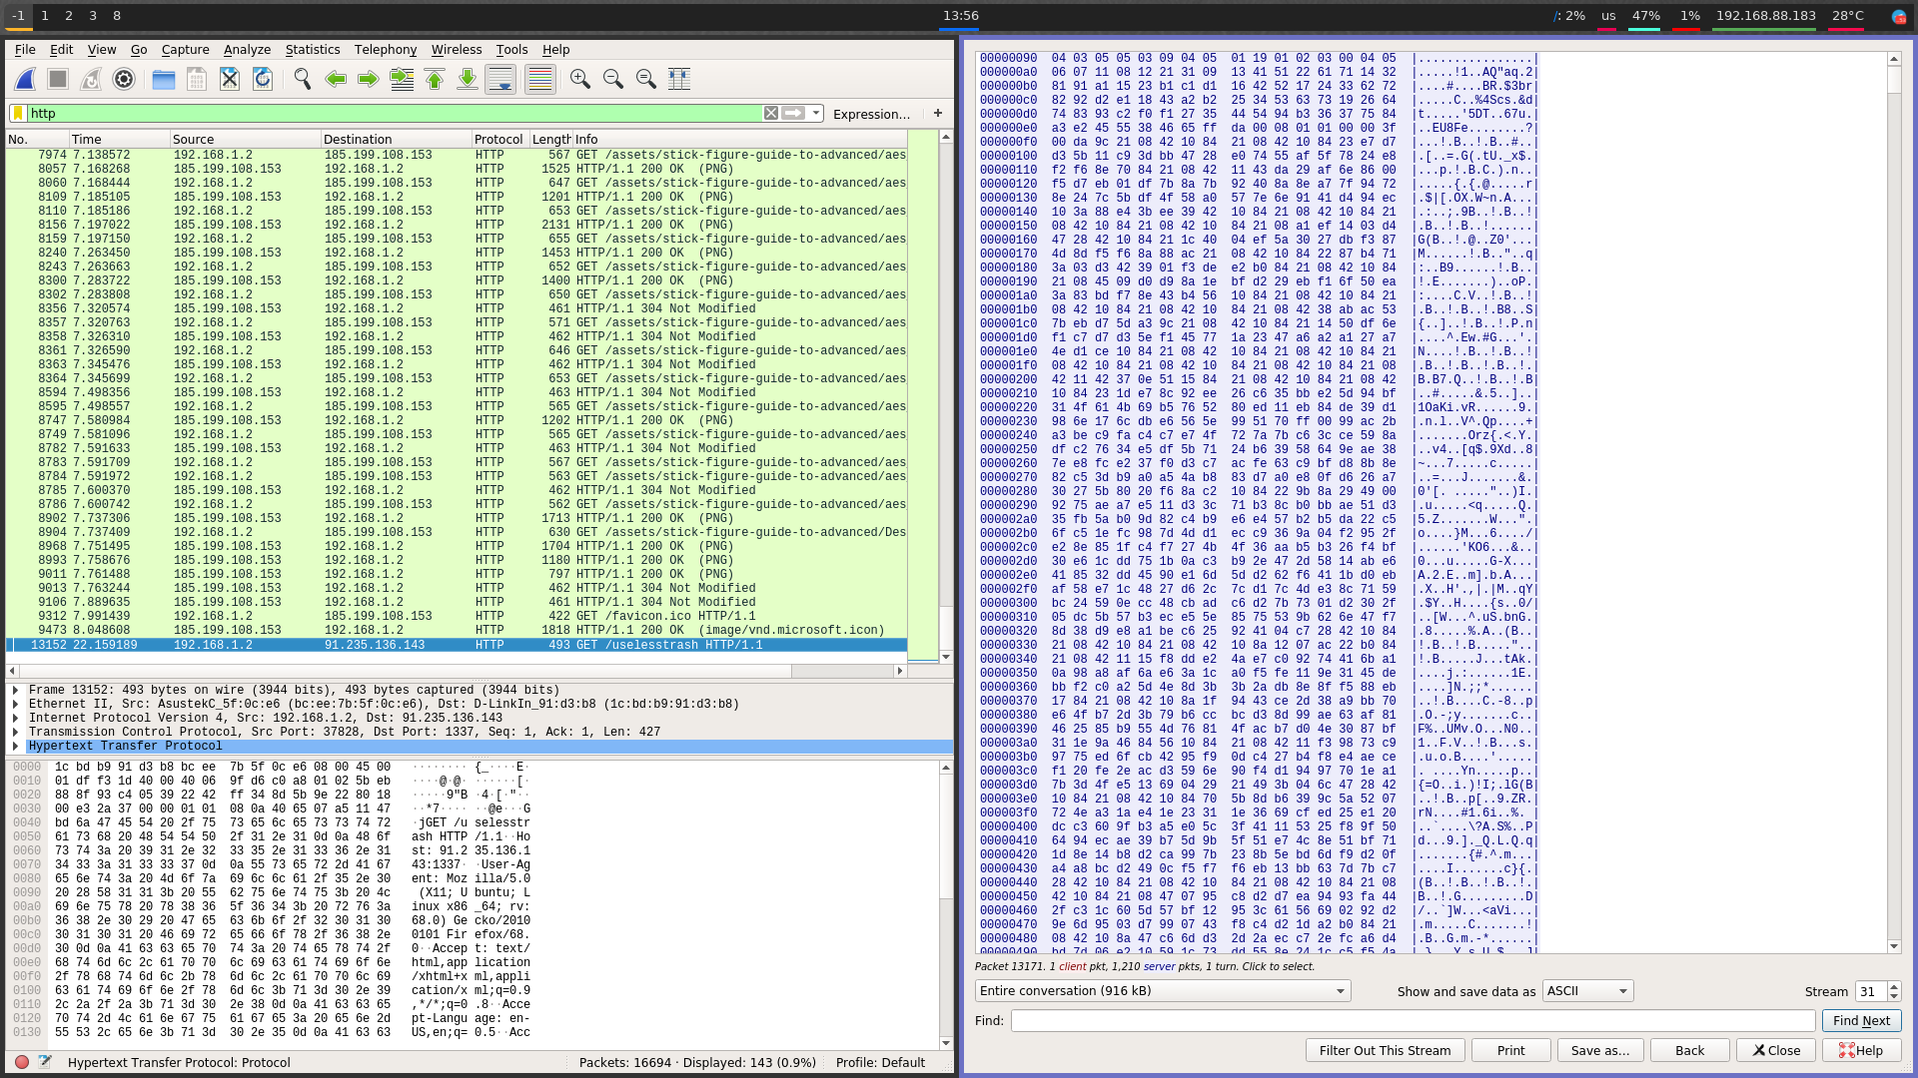Apply the display filter arrow
The image size is (1918, 1078).
pos(794,113)
